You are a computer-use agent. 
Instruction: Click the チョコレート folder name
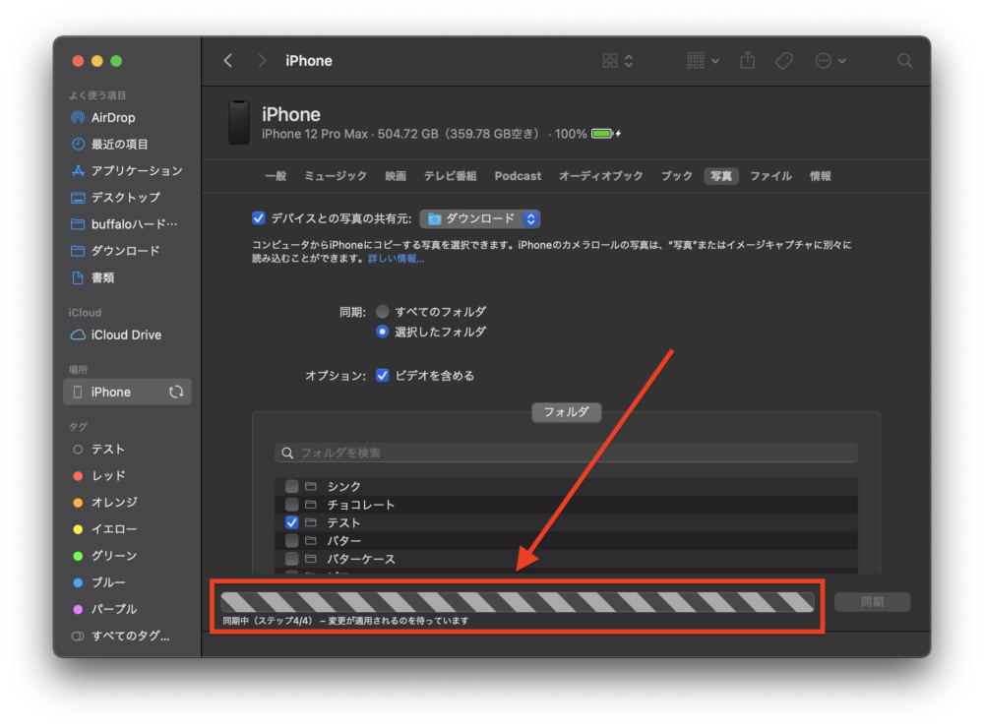point(361,505)
